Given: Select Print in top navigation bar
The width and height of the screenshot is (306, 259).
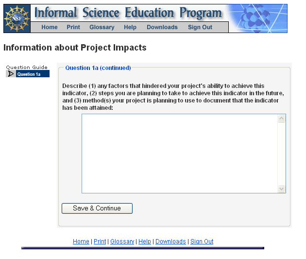Looking at the screenshot, I should 73,27.
